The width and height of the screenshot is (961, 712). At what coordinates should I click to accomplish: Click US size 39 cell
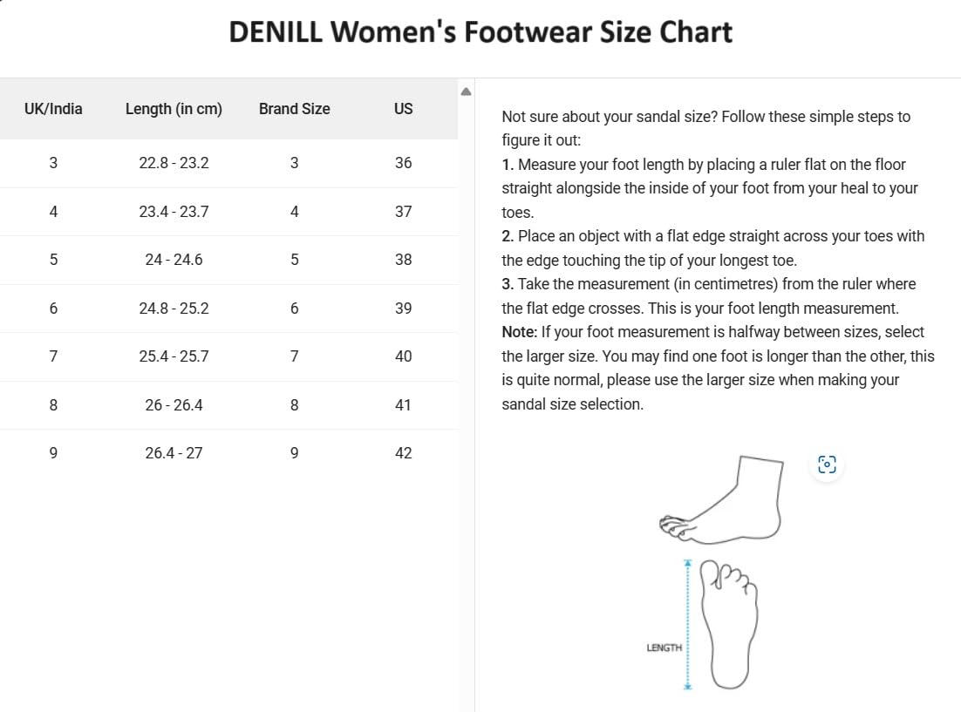pos(403,309)
